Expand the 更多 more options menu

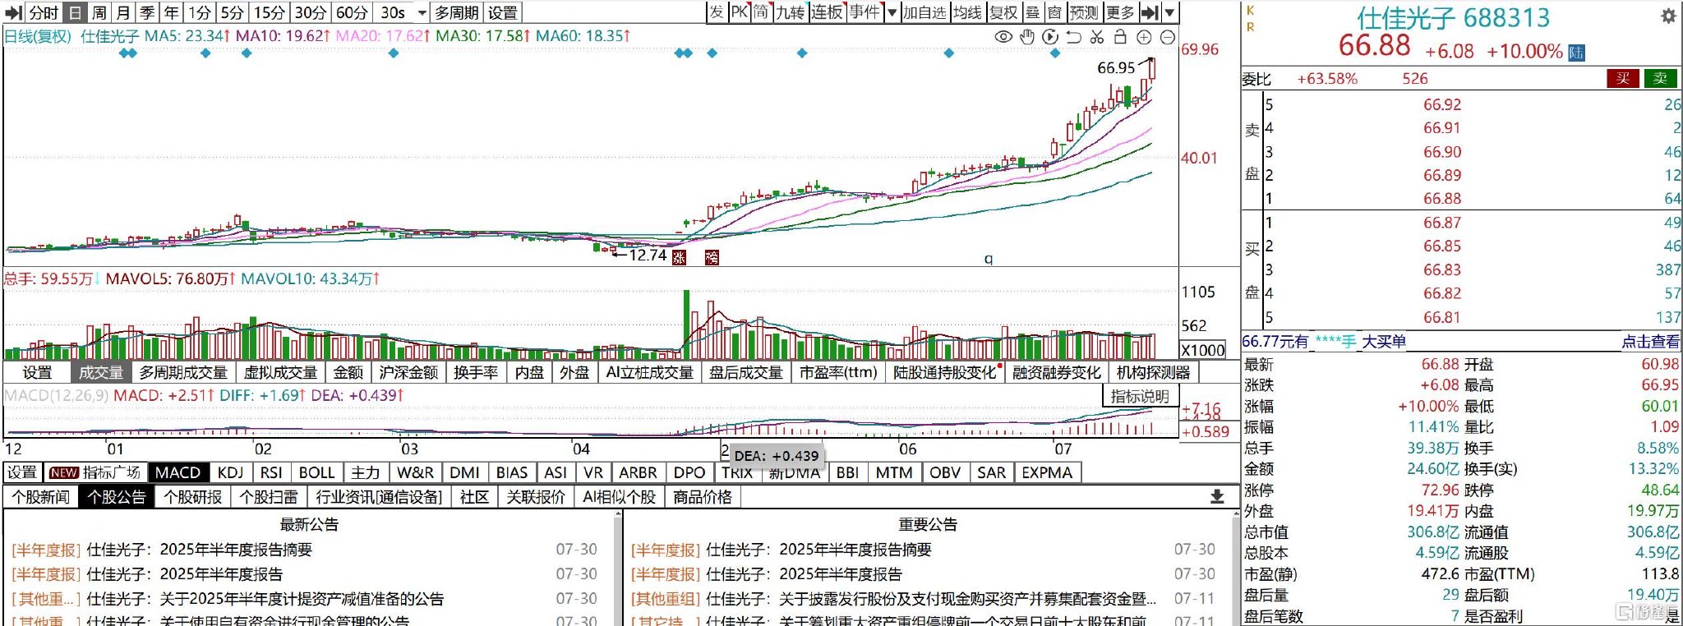(1120, 12)
